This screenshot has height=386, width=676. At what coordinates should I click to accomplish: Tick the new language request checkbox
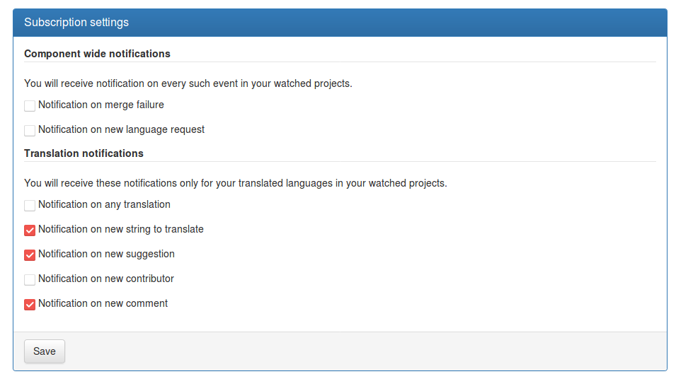[30, 131]
